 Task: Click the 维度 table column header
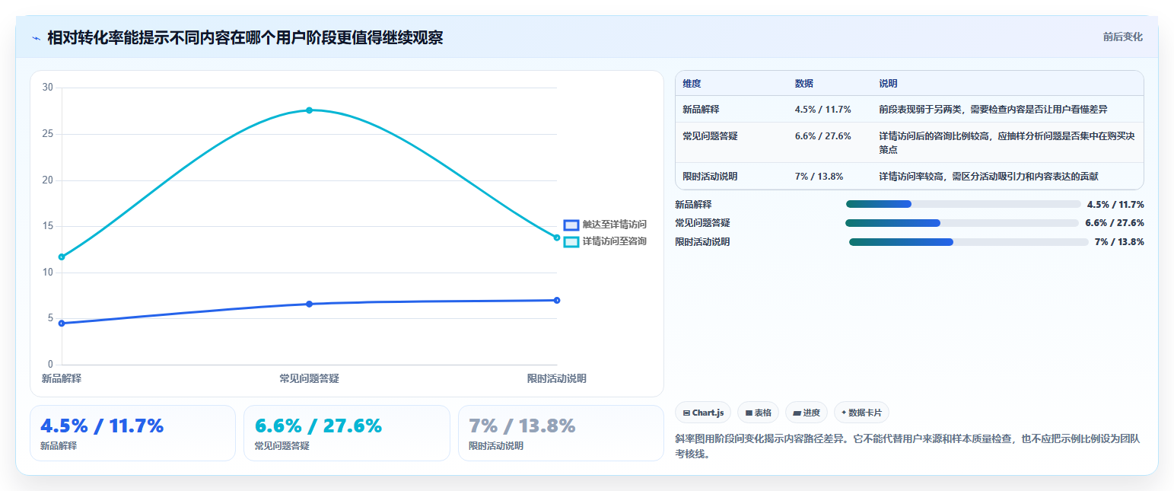click(692, 84)
